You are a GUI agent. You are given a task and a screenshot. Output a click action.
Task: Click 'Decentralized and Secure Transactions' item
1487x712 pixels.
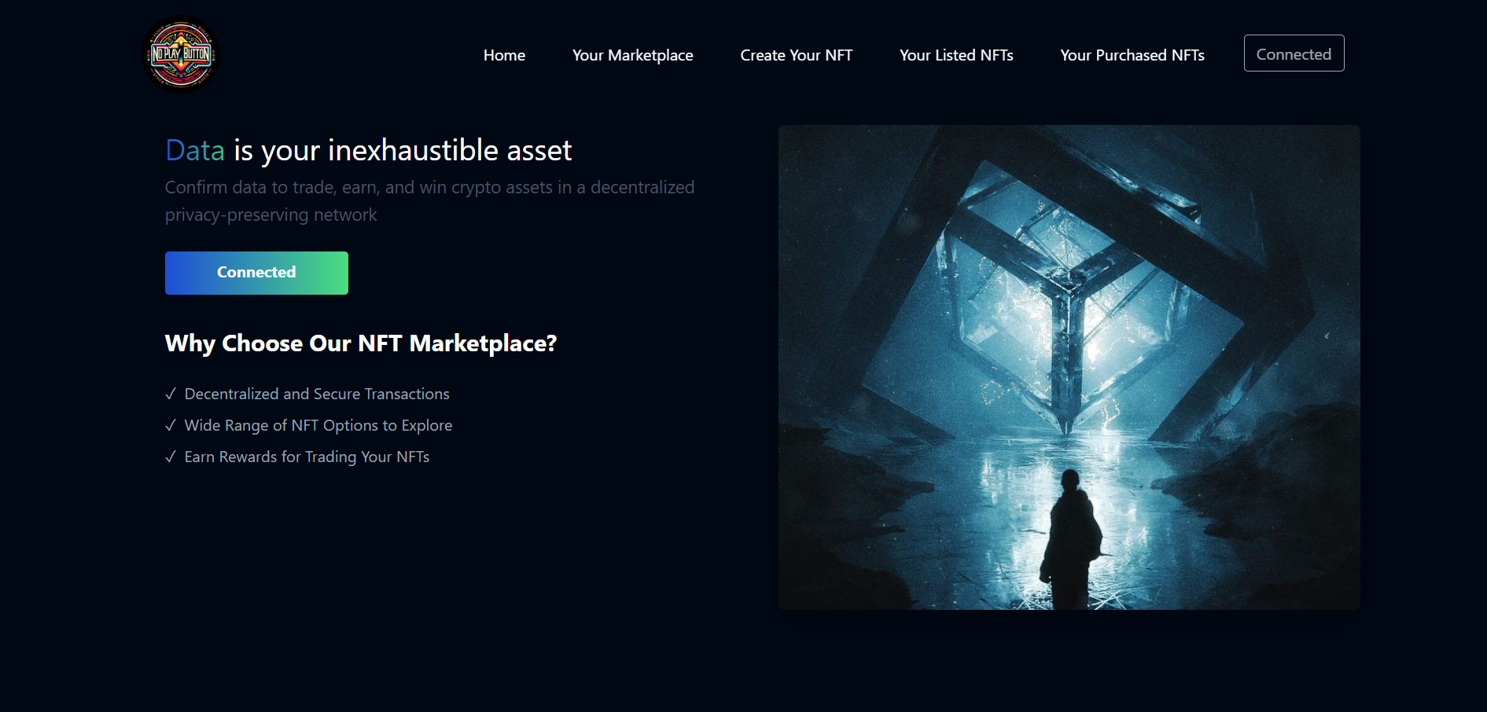tap(307, 394)
